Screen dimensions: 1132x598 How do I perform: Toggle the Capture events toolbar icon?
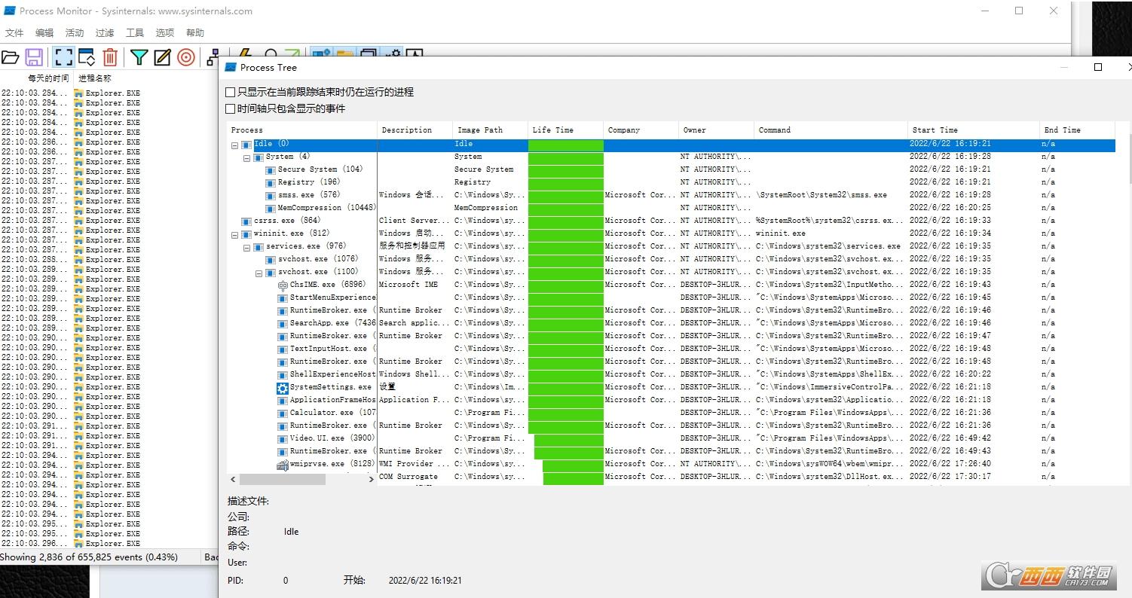(63, 57)
